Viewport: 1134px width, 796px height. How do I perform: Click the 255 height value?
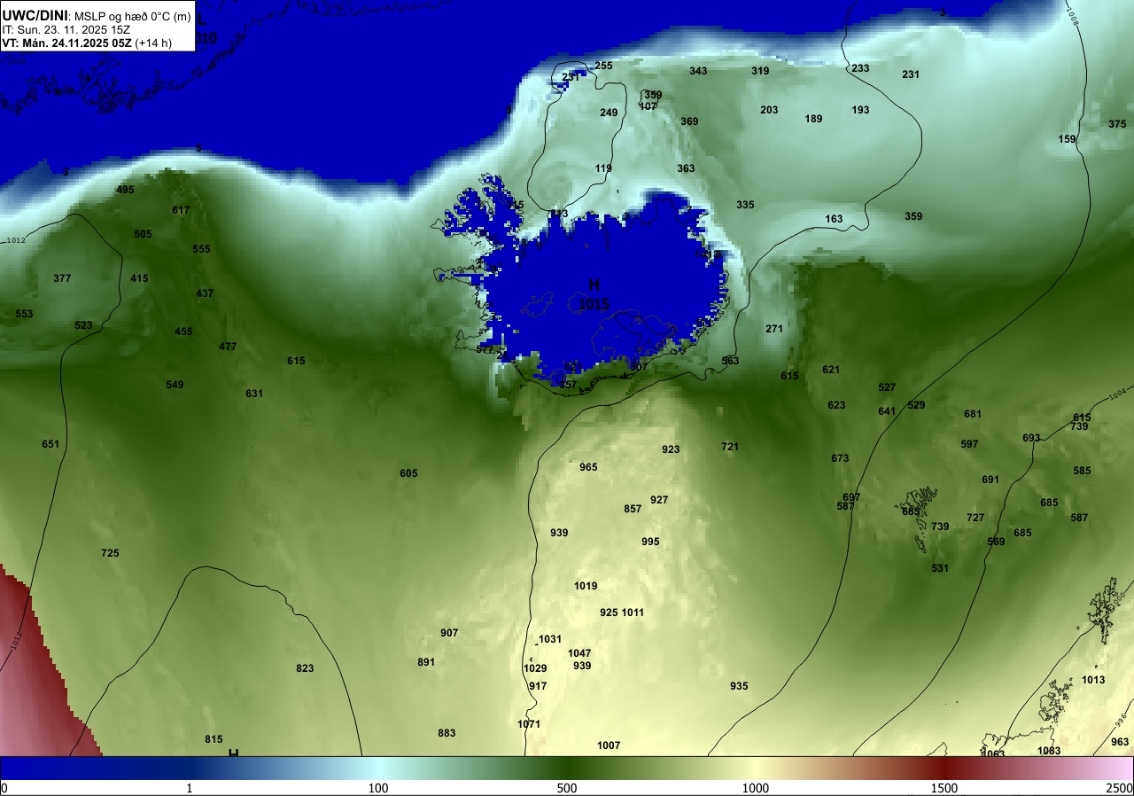pyautogui.click(x=603, y=66)
